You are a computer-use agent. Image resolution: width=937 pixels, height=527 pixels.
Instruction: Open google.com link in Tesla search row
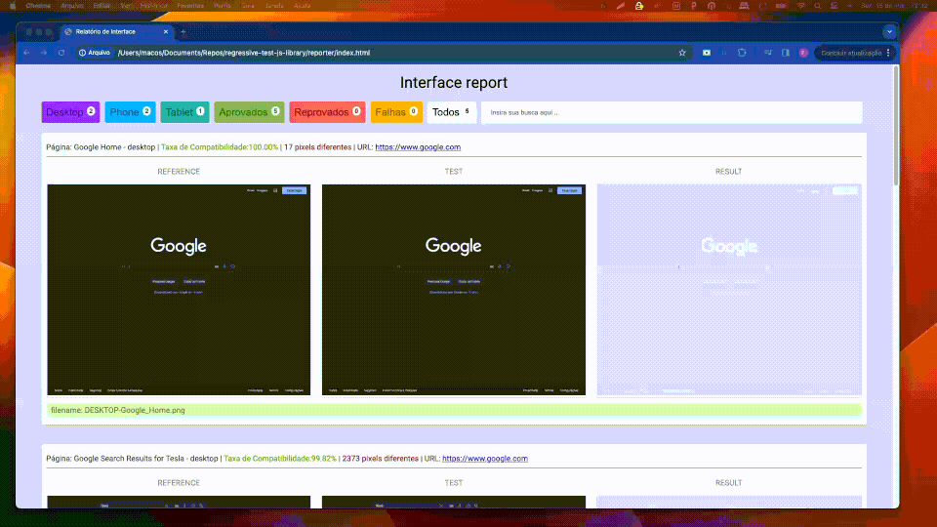(x=485, y=459)
